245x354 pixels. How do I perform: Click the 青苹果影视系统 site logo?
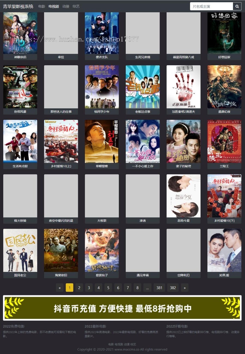click(x=18, y=6)
